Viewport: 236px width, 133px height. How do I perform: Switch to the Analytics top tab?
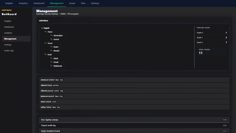pyautogui.click(x=23, y=3)
